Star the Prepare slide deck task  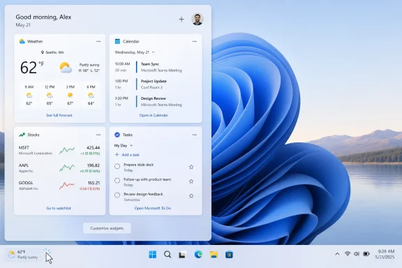click(x=191, y=167)
